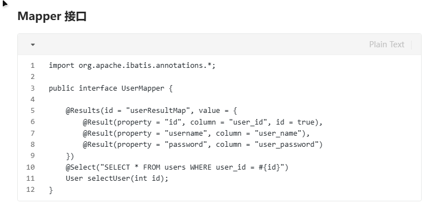Click line number 10 in the gutter
425x213 pixels.
(30, 167)
